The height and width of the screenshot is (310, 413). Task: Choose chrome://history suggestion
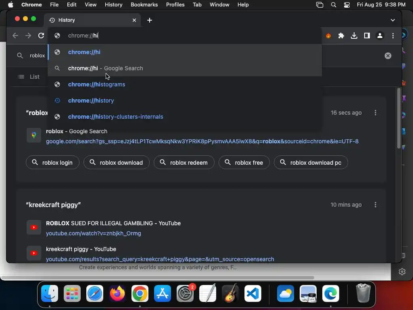185,101
